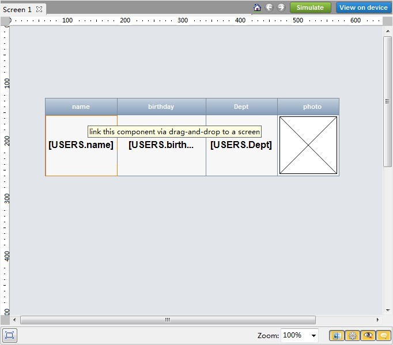The height and width of the screenshot is (345, 393).
Task: Click the fit-to-screen icon at bottom left
Action: point(10,335)
